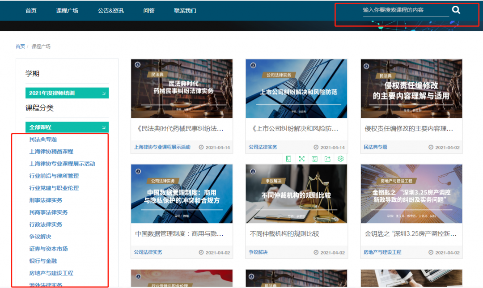
Task: Open 课程广场 in the top navigation
Action: click(67, 10)
